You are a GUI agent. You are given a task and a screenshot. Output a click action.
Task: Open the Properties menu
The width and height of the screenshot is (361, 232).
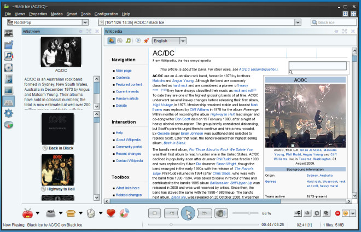38,14
